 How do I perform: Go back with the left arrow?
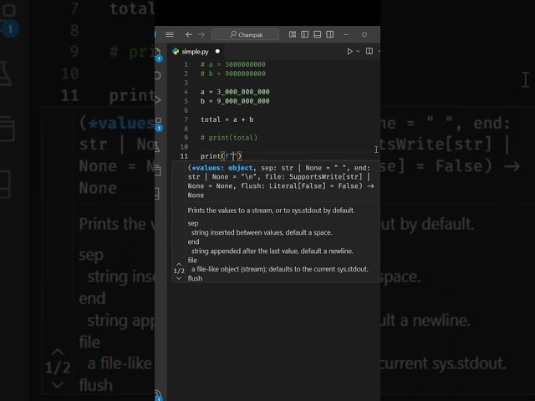pyautogui.click(x=189, y=34)
